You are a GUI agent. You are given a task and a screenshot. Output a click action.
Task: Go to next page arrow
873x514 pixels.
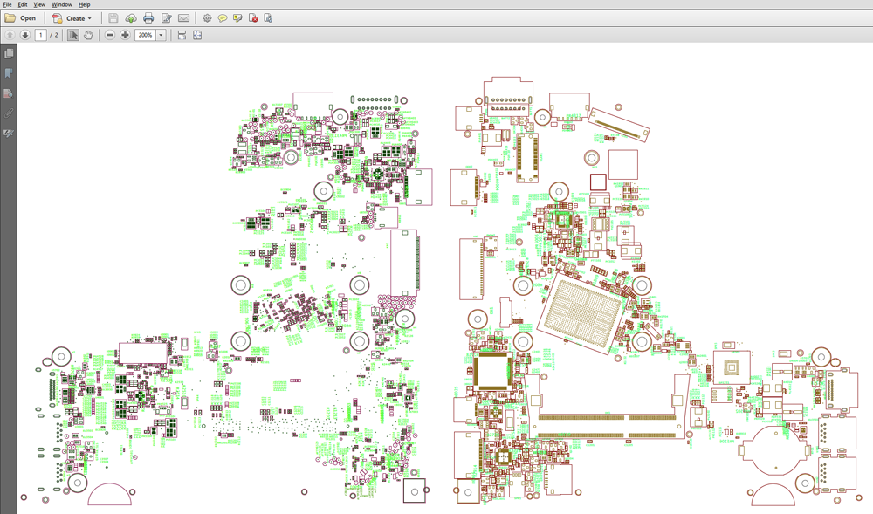click(25, 35)
